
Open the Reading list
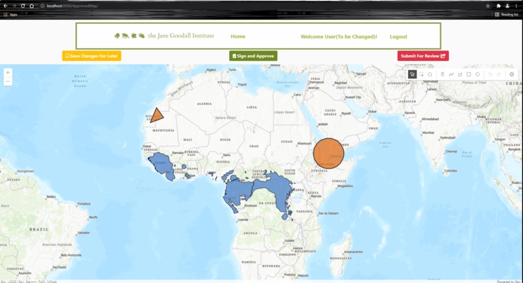[506, 14]
